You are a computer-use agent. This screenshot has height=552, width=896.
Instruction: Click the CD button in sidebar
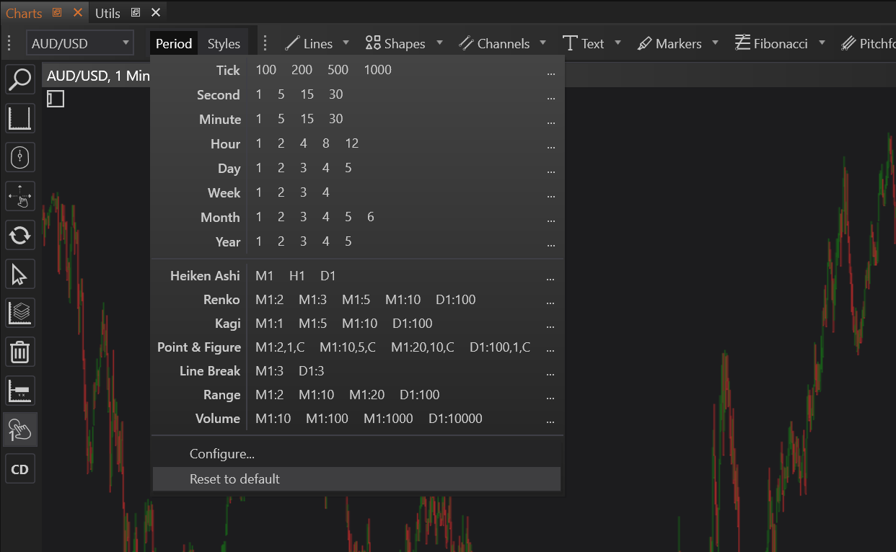tap(19, 469)
